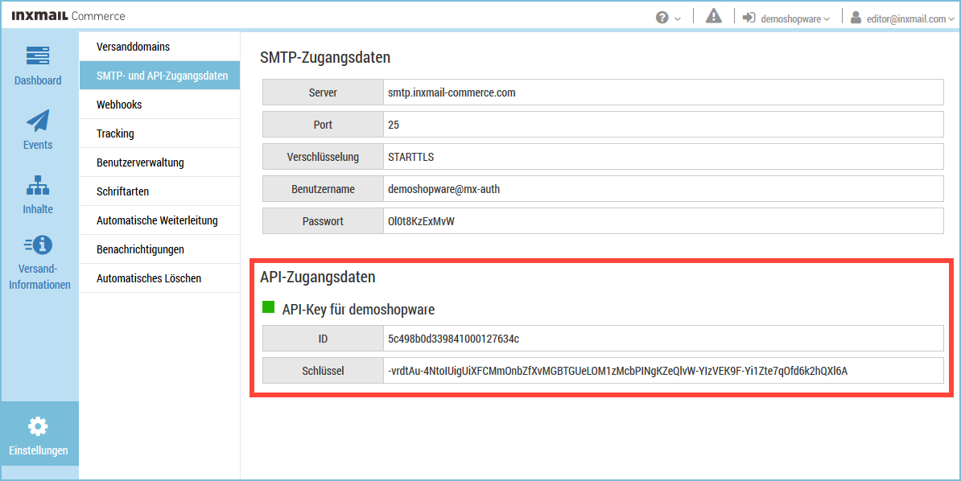The height and width of the screenshot is (481, 961).
Task: Open the Inhalte hierarchy icon
Action: (x=38, y=184)
